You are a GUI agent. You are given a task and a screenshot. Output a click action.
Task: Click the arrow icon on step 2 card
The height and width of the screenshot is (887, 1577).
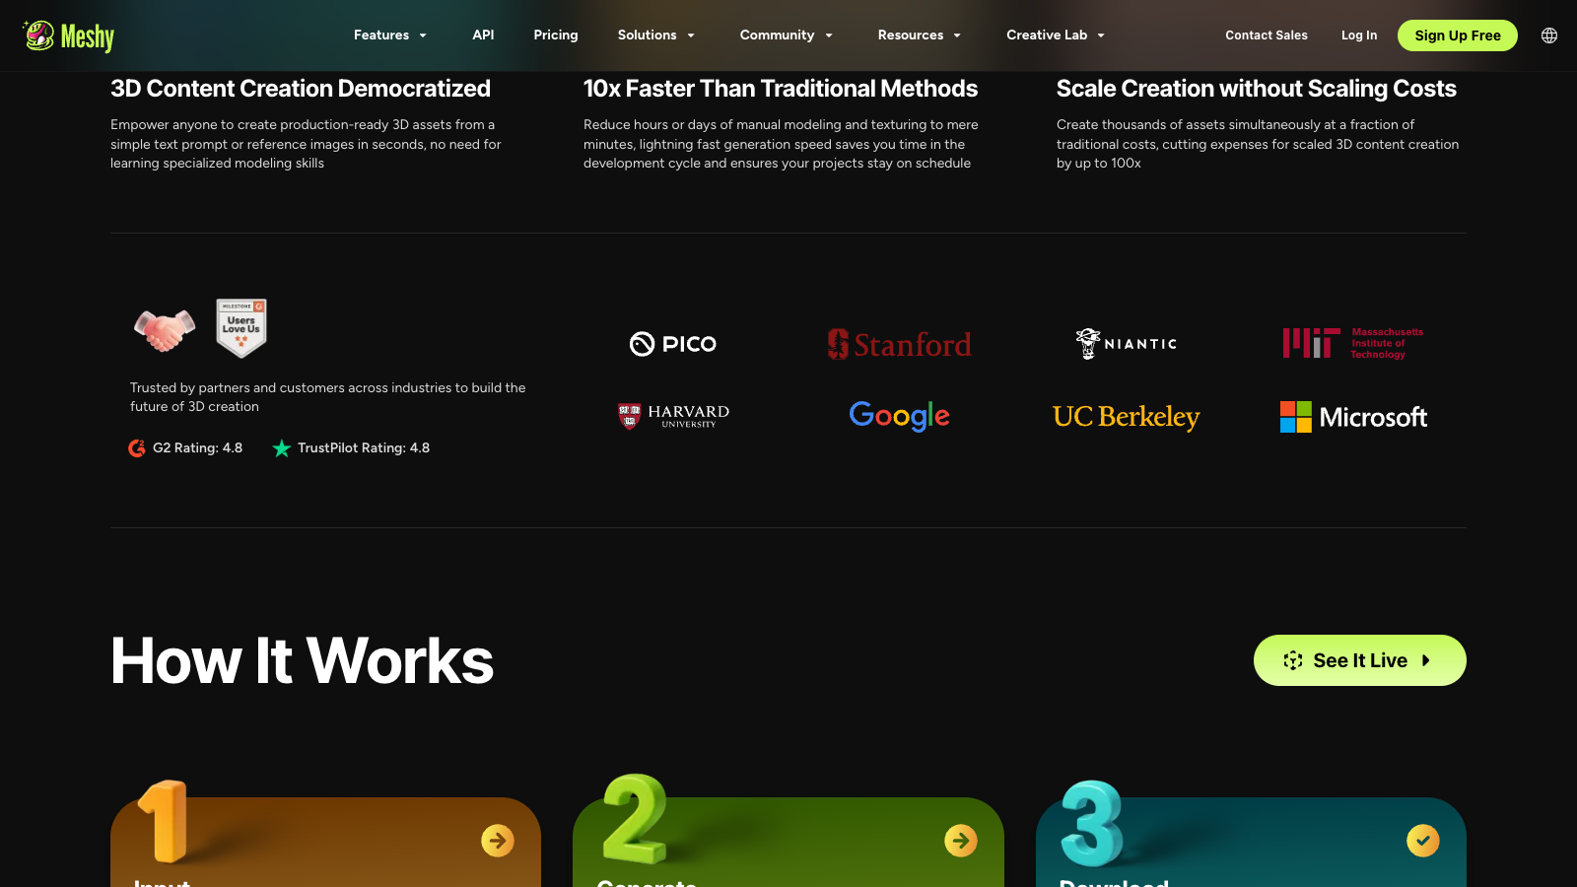(961, 841)
